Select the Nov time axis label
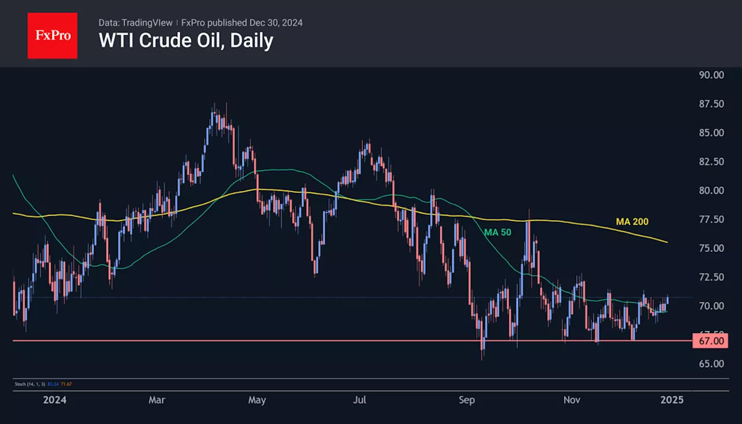 click(x=572, y=400)
